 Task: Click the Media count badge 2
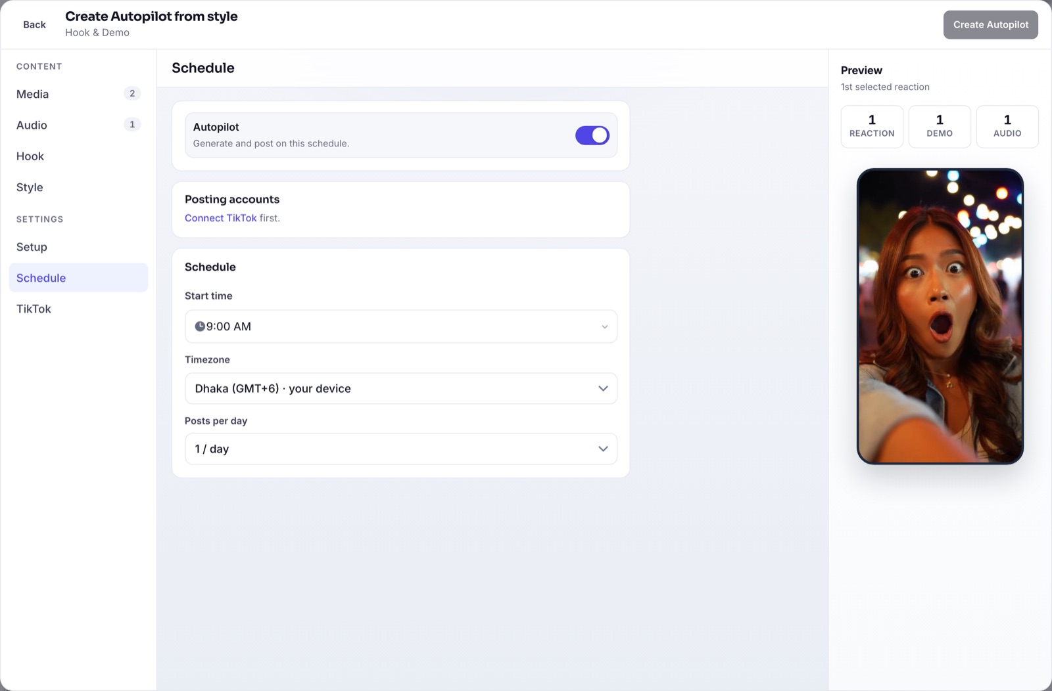coord(132,93)
